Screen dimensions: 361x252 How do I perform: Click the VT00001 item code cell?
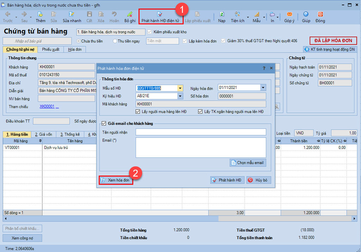pos(23,148)
